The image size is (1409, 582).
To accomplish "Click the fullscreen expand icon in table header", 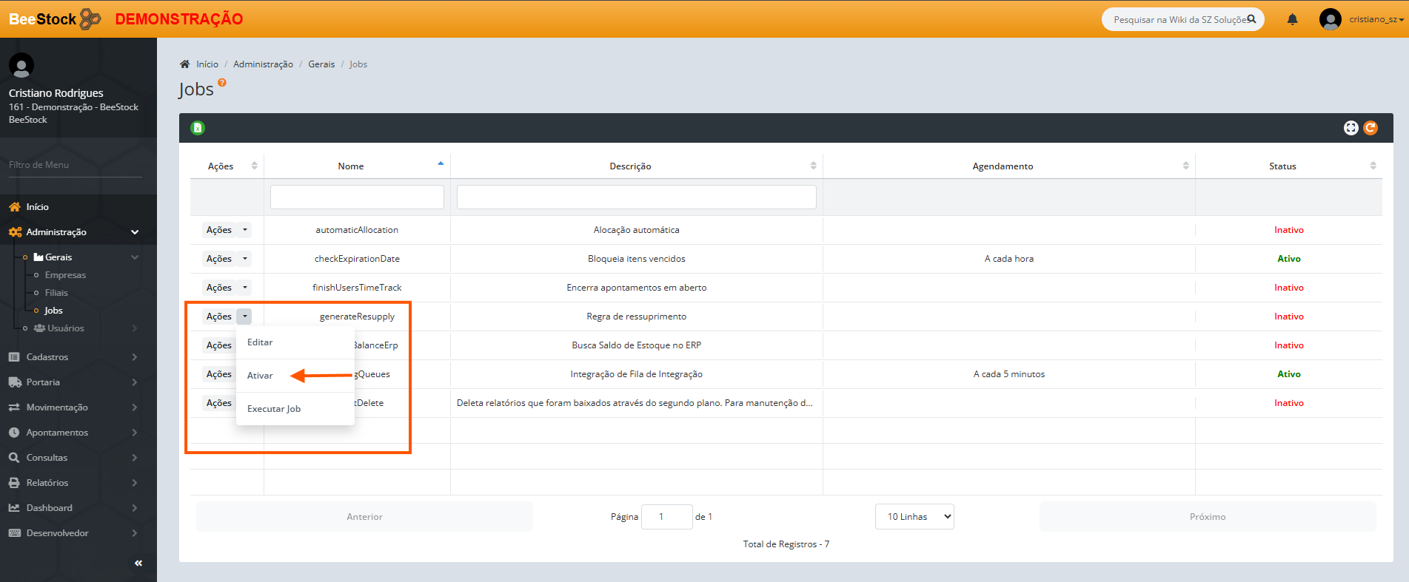I will click(1351, 128).
